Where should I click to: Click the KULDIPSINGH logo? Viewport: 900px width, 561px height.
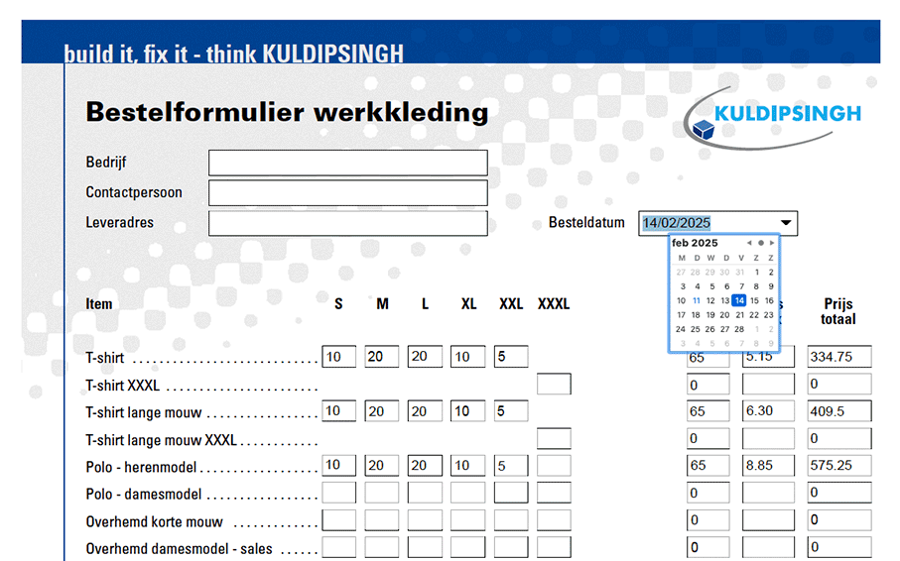(774, 117)
